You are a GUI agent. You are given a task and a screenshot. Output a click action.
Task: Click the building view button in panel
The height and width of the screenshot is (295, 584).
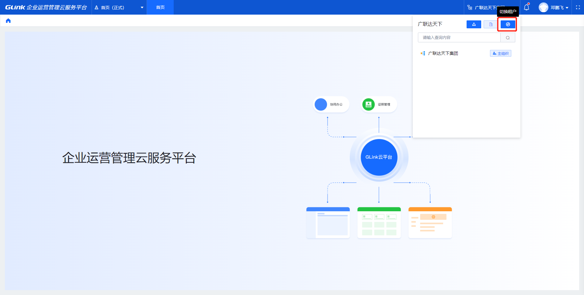pos(491,24)
